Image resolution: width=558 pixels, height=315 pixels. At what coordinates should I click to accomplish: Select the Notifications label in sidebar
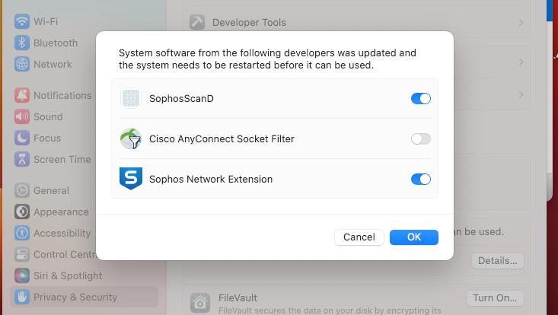pyautogui.click(x=62, y=96)
